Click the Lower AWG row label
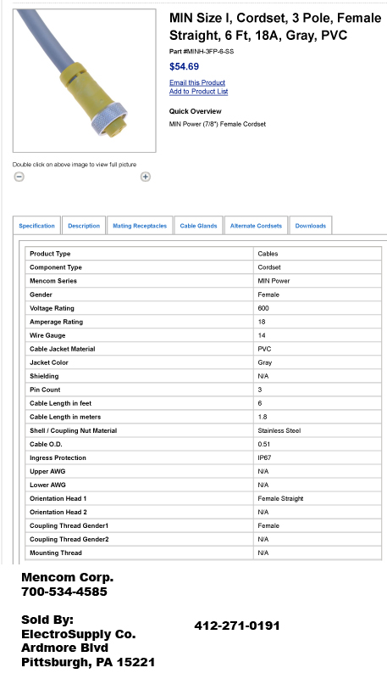 point(47,485)
